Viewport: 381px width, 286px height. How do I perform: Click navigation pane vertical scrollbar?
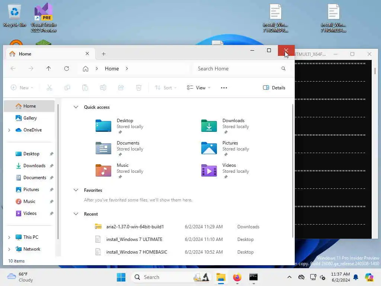(x=58, y=171)
